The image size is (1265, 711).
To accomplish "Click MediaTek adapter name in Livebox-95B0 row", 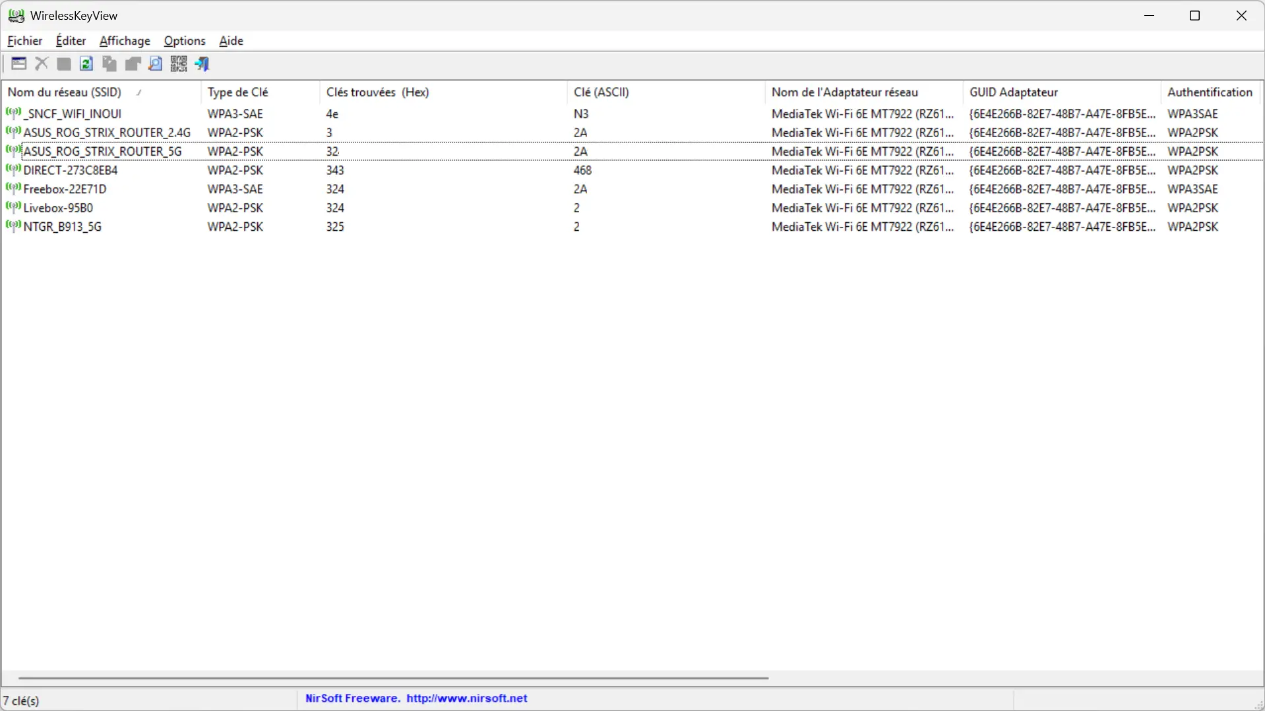I will tap(863, 208).
